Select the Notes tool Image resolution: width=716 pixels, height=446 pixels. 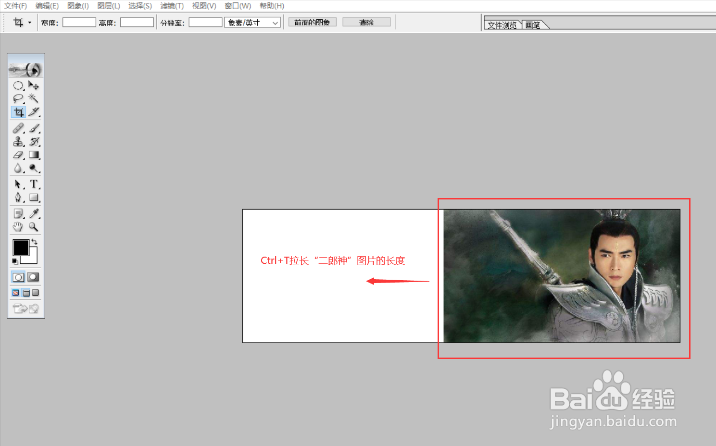click(x=18, y=213)
